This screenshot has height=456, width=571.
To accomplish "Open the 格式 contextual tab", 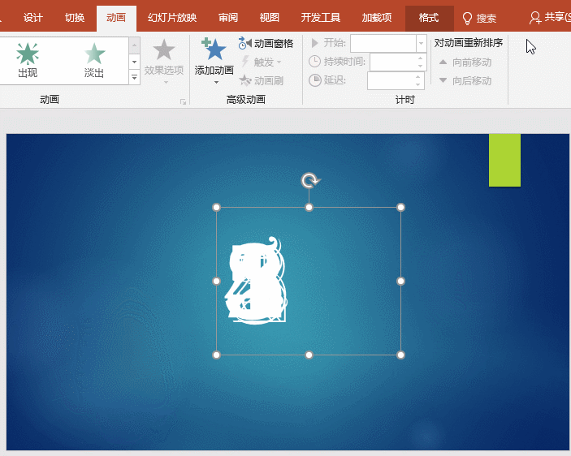I will coord(429,18).
